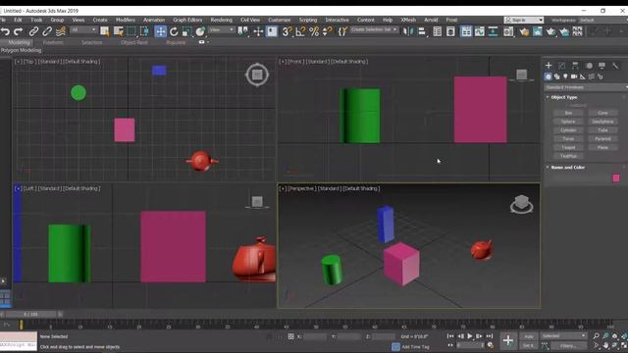Open the Hierarchy panel tab
628x353 pixels.
click(x=575, y=66)
